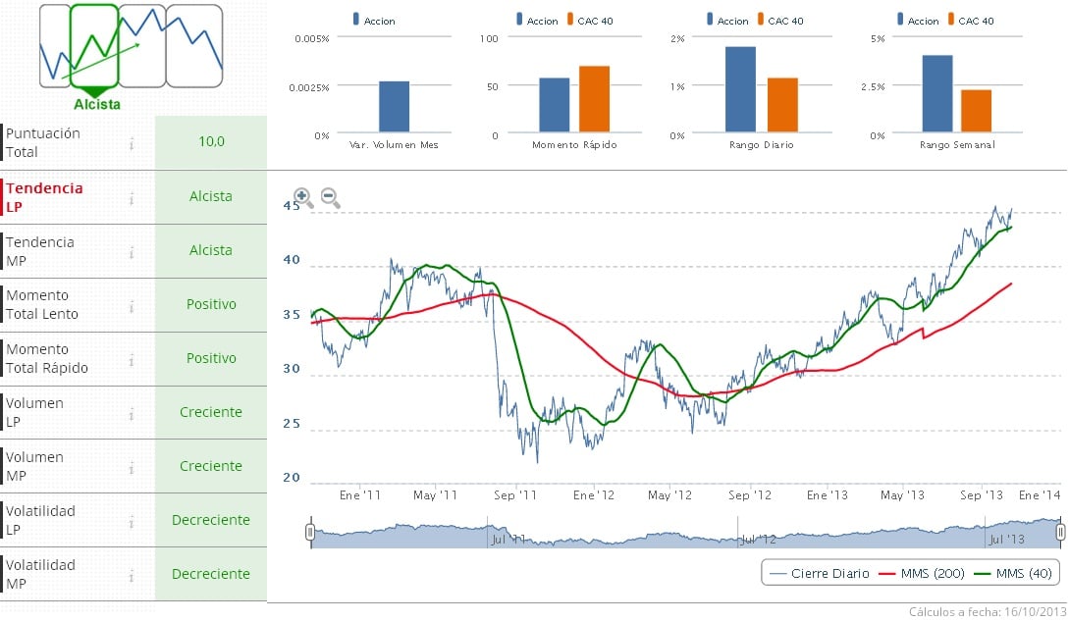Click the zoom in magnifier icon
The width and height of the screenshot is (1069, 622).
point(303,198)
